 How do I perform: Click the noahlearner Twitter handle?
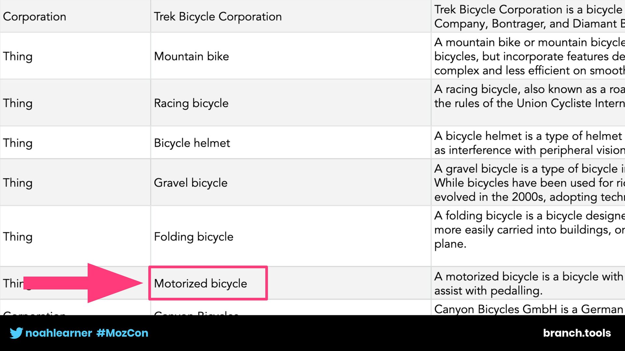pyautogui.click(x=59, y=333)
